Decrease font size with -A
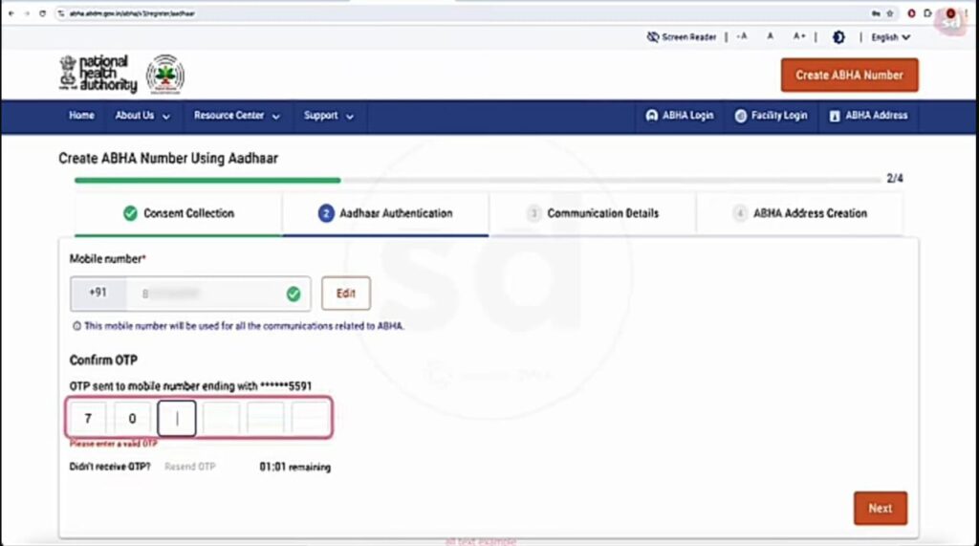The image size is (979, 546). pos(742,36)
